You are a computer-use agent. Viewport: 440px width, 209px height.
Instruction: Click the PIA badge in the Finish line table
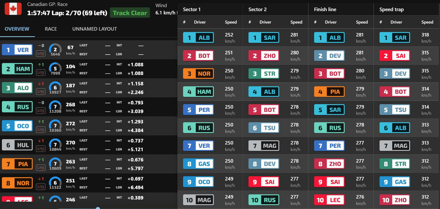click(329, 92)
